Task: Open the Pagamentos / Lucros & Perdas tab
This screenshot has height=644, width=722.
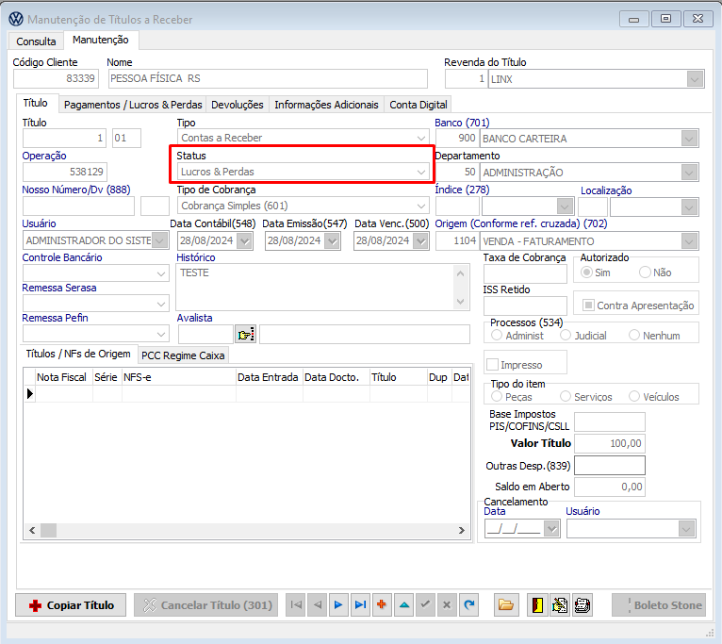Action: (x=133, y=105)
